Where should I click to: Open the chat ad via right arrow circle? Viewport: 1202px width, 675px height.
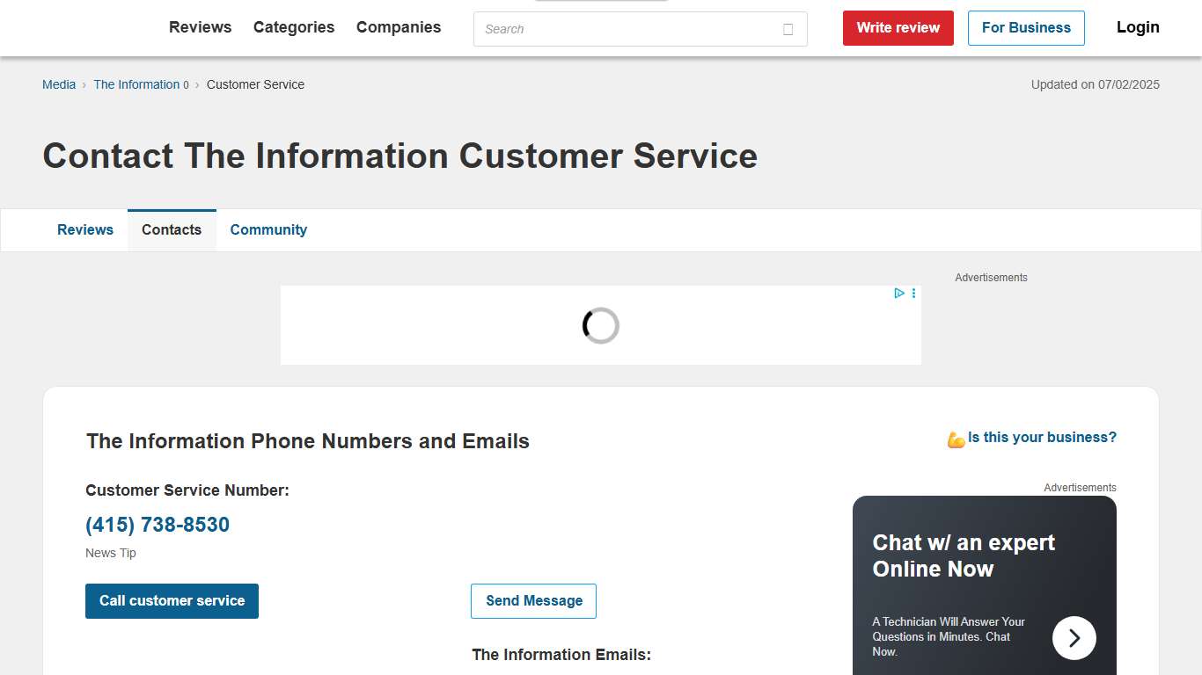(x=1074, y=637)
